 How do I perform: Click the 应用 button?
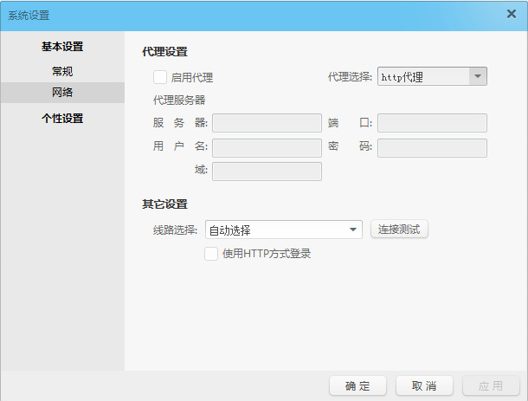492,385
